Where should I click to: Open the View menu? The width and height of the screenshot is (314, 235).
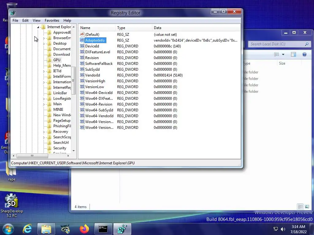[36, 21]
